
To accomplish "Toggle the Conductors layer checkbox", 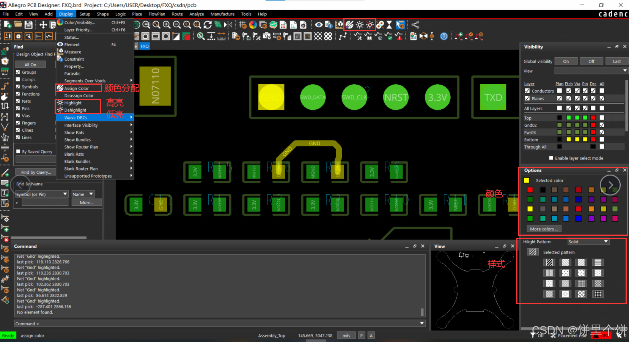I will pyautogui.click(x=527, y=91).
